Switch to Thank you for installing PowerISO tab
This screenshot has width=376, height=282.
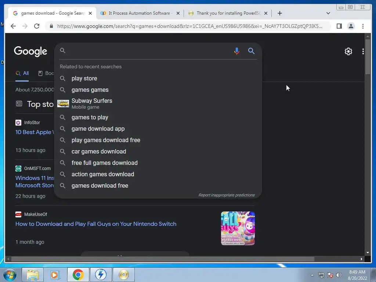pyautogui.click(x=228, y=13)
